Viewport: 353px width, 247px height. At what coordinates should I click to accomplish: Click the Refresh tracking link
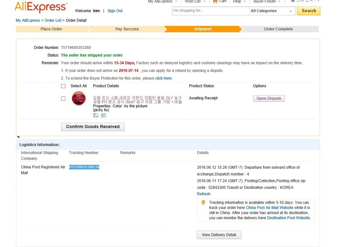204,194
